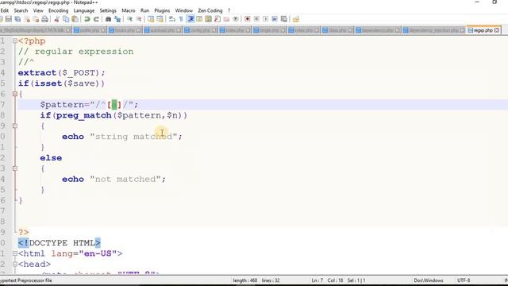
Task: Click the Paste toolbar icon
Action: [x=75, y=19]
